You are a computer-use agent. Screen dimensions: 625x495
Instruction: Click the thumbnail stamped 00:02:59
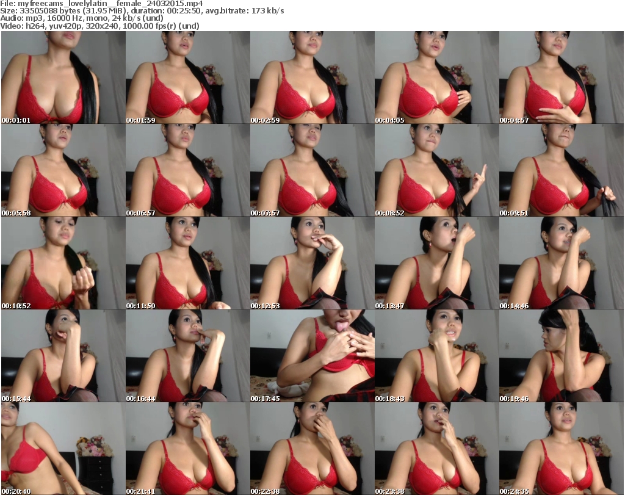pos(312,78)
